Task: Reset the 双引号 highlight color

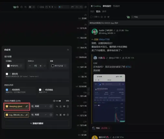Action: [10, 74]
